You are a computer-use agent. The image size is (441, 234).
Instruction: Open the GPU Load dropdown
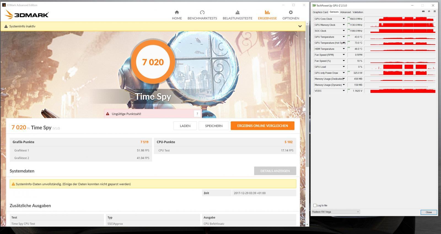(x=344, y=67)
